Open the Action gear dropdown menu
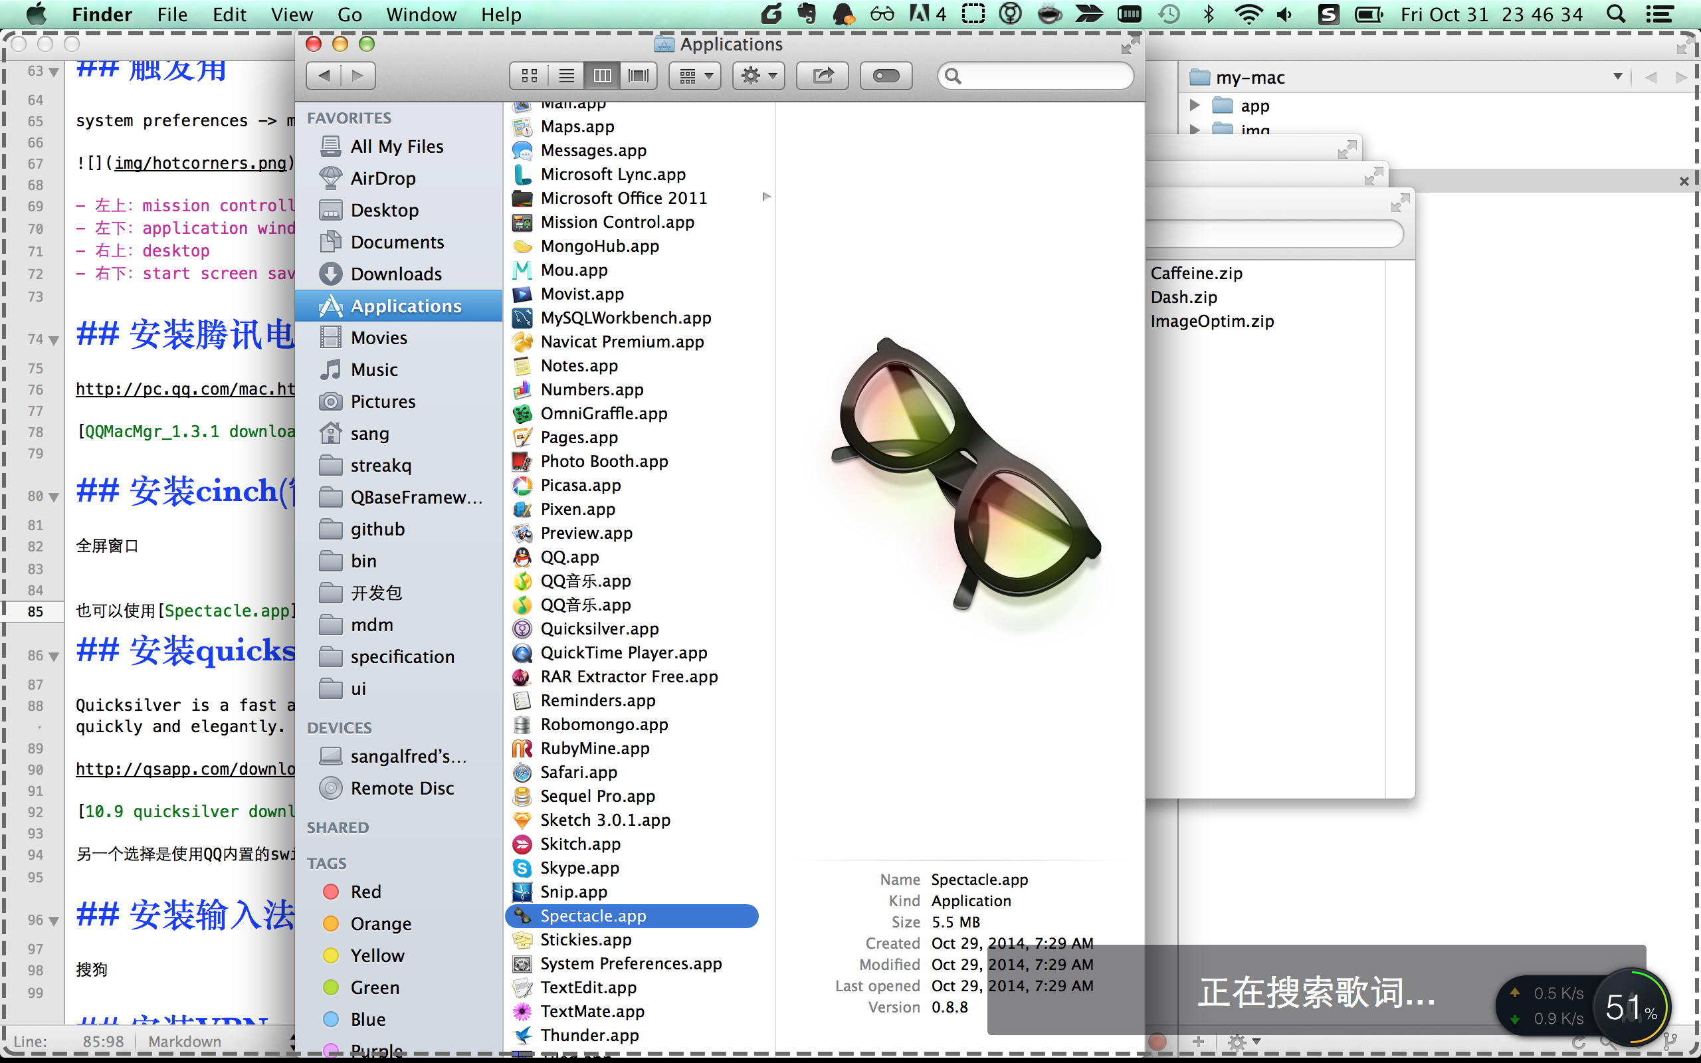Image resolution: width=1701 pixels, height=1063 pixels. click(x=758, y=75)
